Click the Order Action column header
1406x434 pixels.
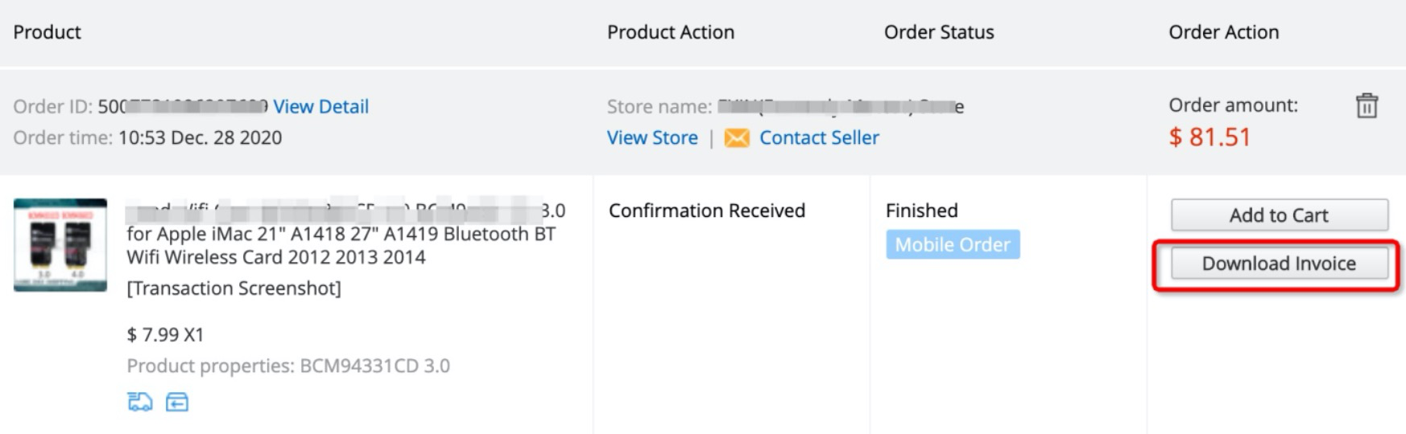[x=1223, y=32]
